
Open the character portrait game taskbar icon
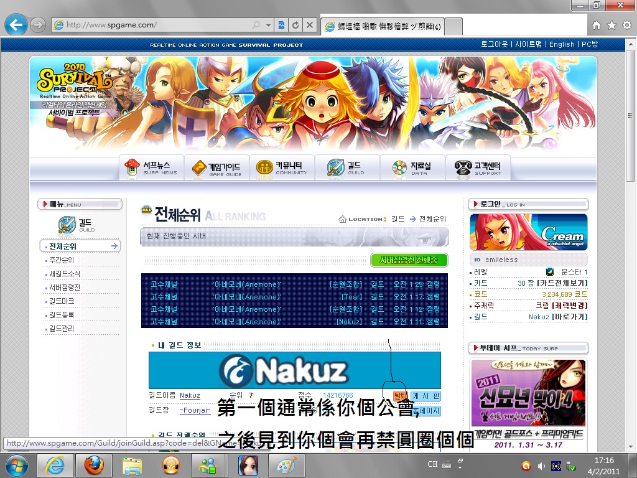click(x=248, y=466)
